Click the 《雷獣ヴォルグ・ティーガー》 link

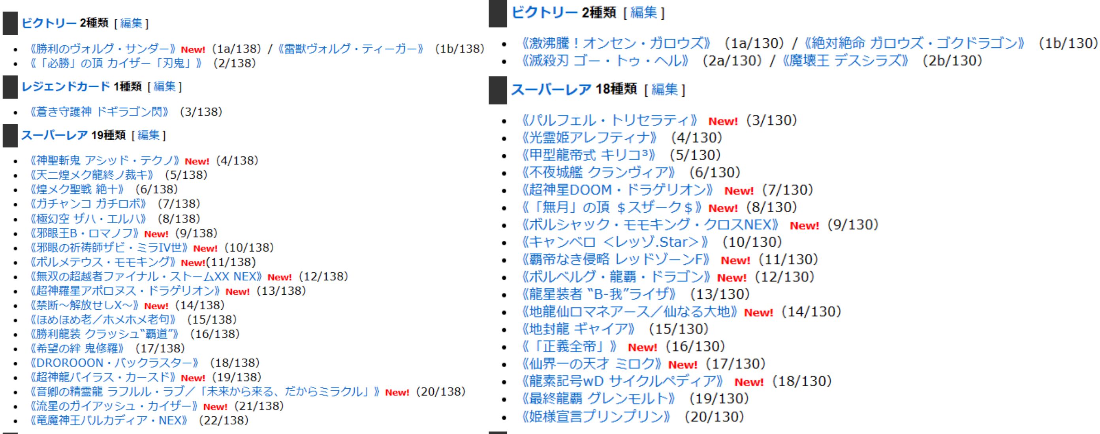point(350,49)
